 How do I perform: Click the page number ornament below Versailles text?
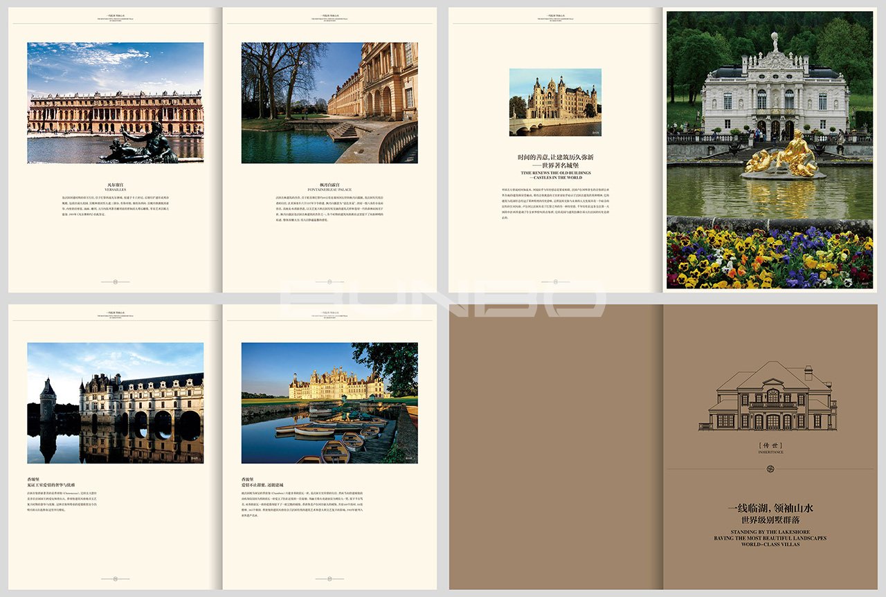click(116, 282)
